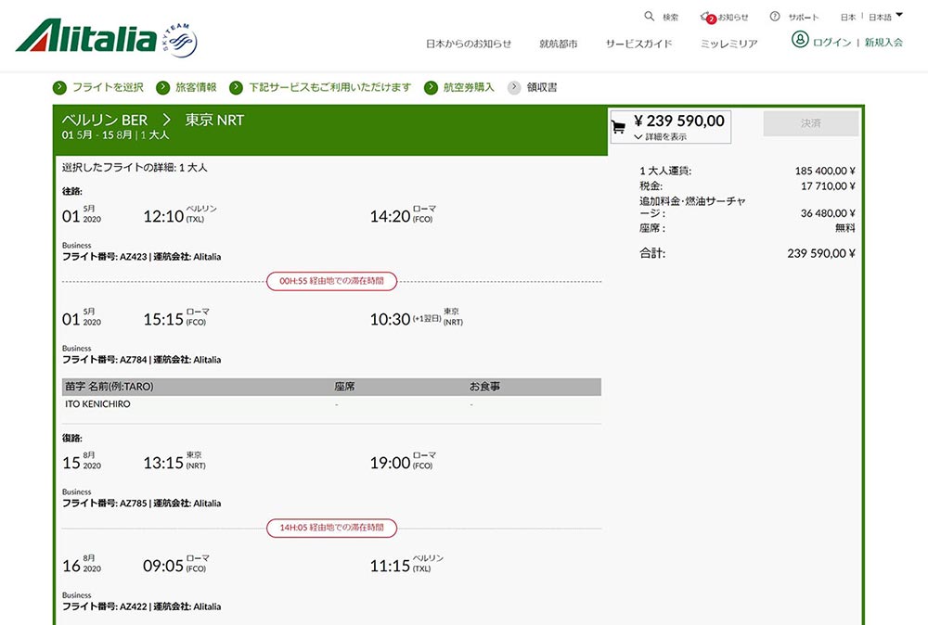This screenshot has width=928, height=625.
Task: Click the ログイン link
Action: click(832, 42)
